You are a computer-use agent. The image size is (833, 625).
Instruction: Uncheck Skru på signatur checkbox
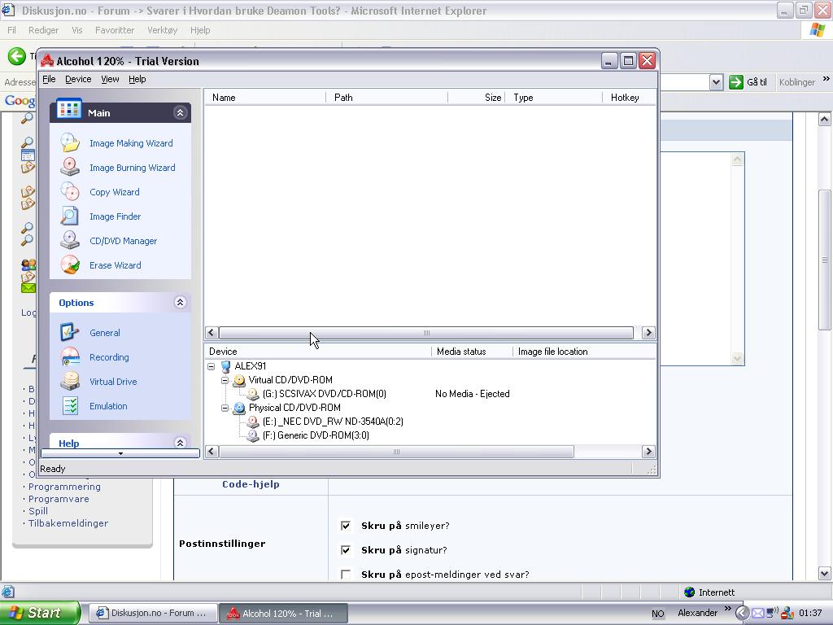(345, 550)
